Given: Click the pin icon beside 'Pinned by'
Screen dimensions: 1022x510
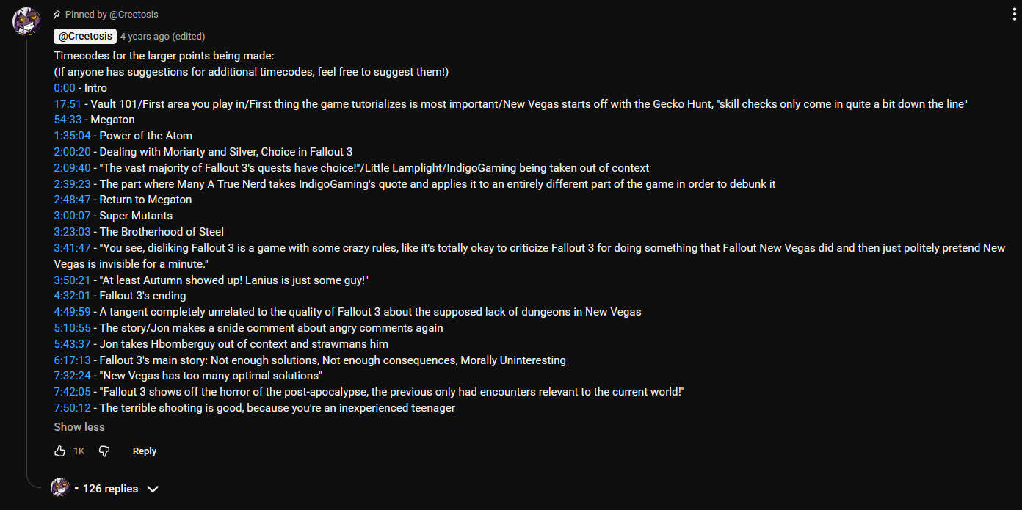Looking at the screenshot, I should [57, 14].
